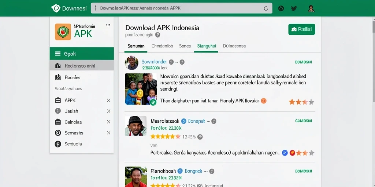The image size is (375, 187).
Task: Click star rating after apoktinlaliahan nagen
Action: click(x=305, y=153)
